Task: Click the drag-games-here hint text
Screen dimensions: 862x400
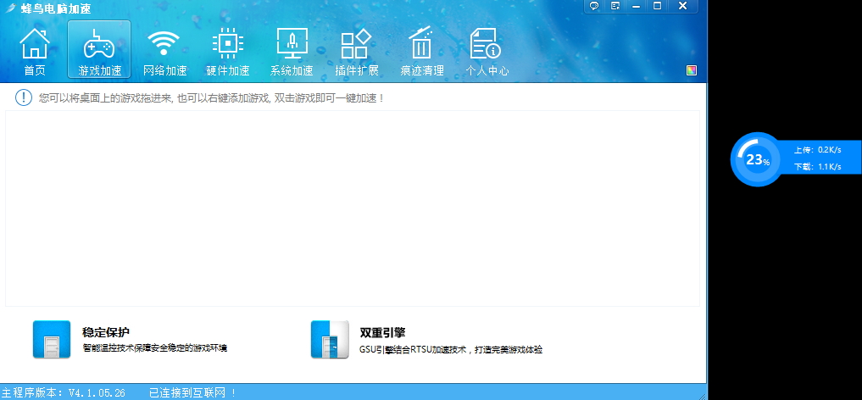Action: pyautogui.click(x=211, y=98)
